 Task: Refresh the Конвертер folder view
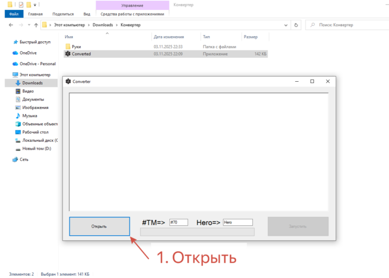click(x=297, y=25)
